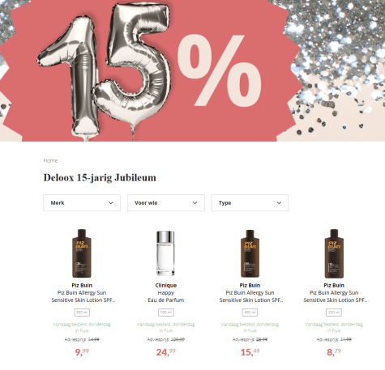Click the Type dropdown chevron arrow

279,203
